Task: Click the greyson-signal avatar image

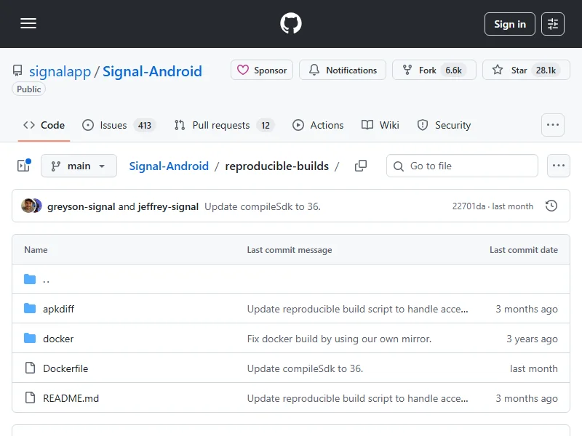Action: (x=29, y=206)
